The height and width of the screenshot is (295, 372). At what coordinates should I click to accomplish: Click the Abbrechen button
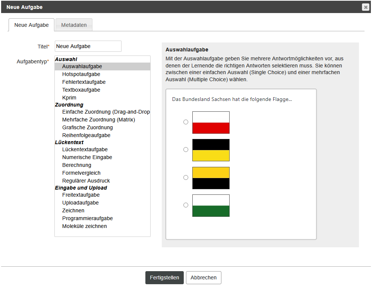[x=204, y=277]
